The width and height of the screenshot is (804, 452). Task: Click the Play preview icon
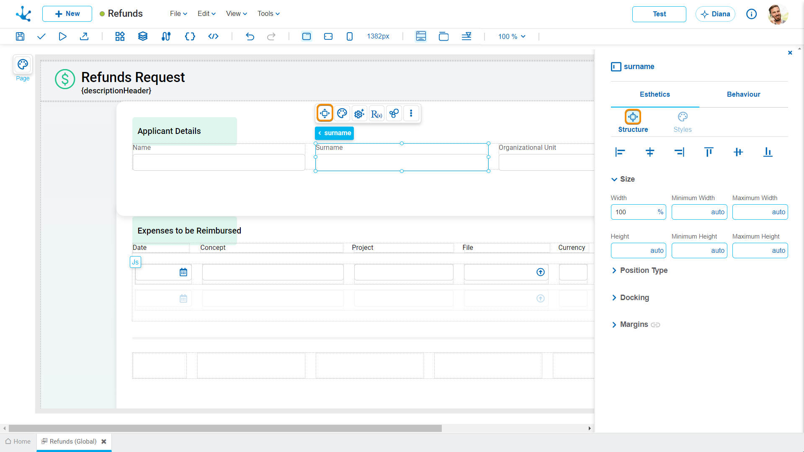(62, 36)
